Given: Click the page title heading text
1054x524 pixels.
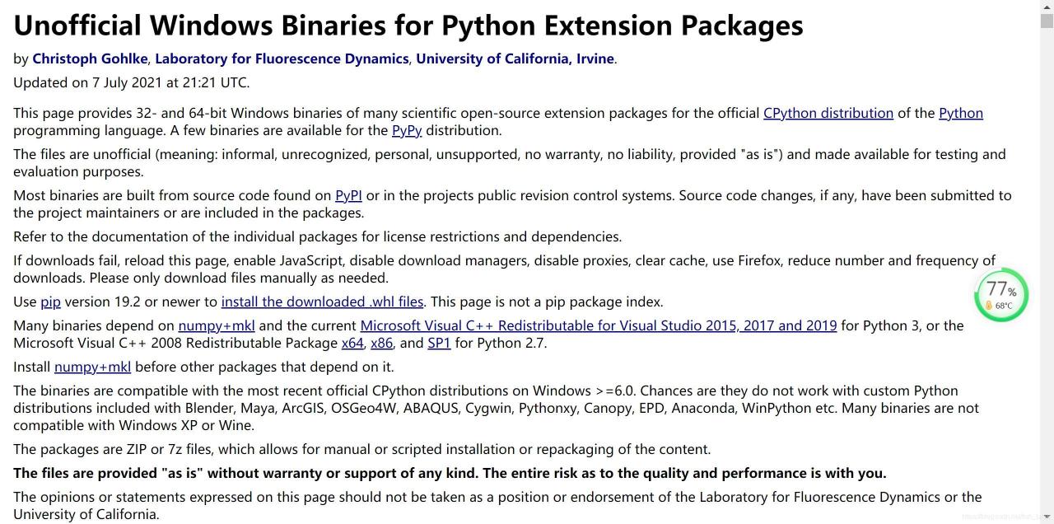Looking at the screenshot, I should (408, 25).
